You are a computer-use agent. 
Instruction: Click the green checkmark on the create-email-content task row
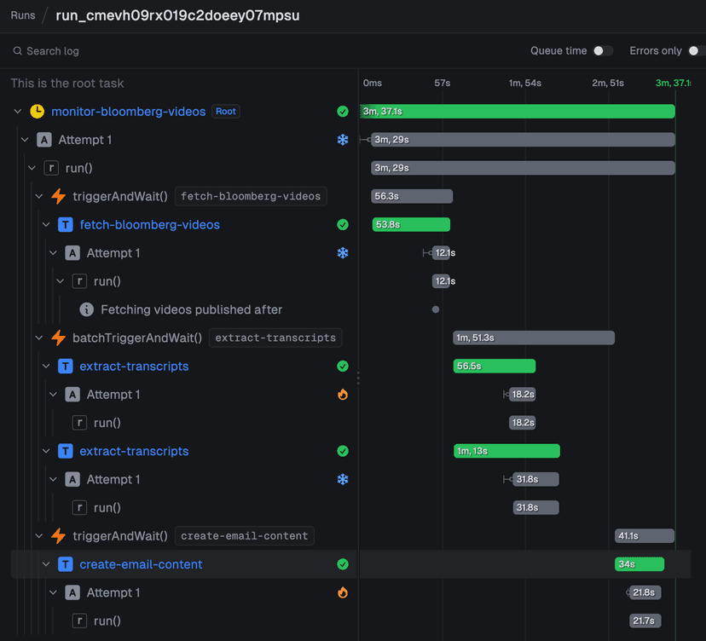coord(343,564)
